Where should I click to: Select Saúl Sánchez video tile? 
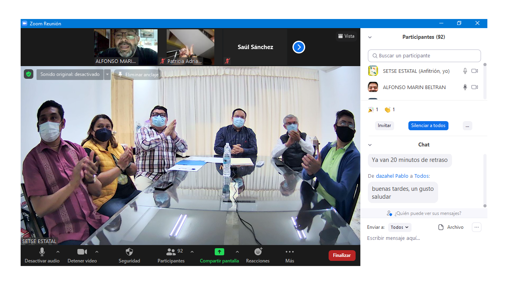click(255, 47)
